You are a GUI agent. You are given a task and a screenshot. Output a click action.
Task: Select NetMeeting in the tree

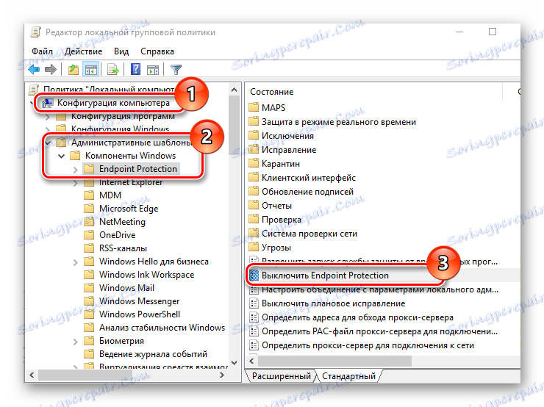click(122, 222)
